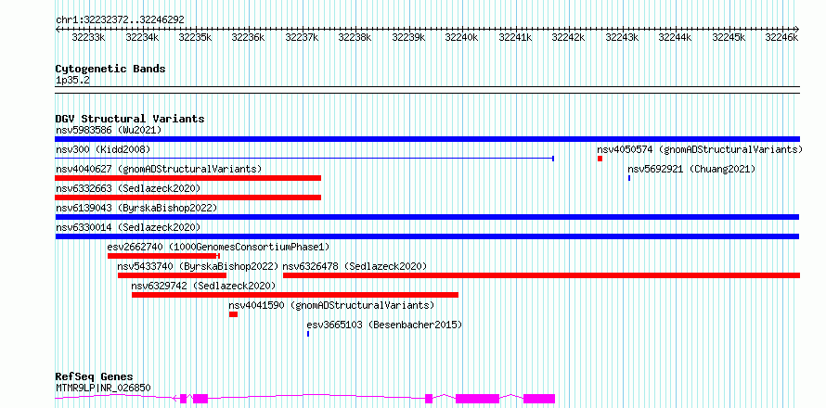826x408 pixels.
Task: Click the 32243k ruler tick label
Action: click(x=622, y=37)
